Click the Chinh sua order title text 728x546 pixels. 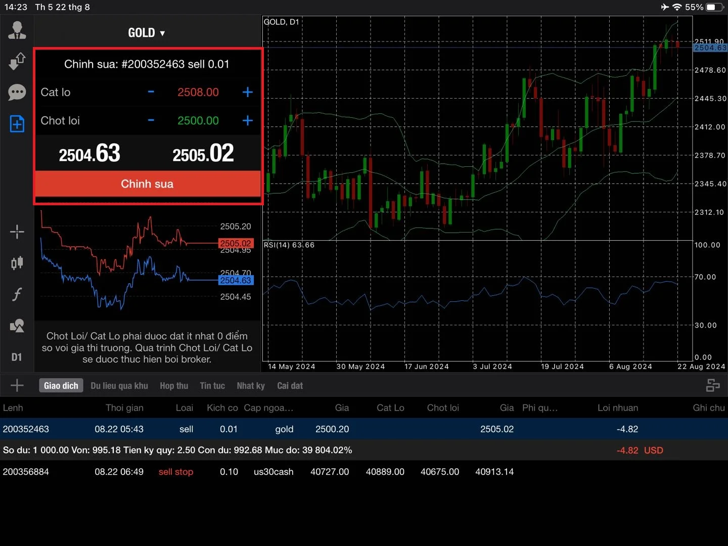pos(147,64)
